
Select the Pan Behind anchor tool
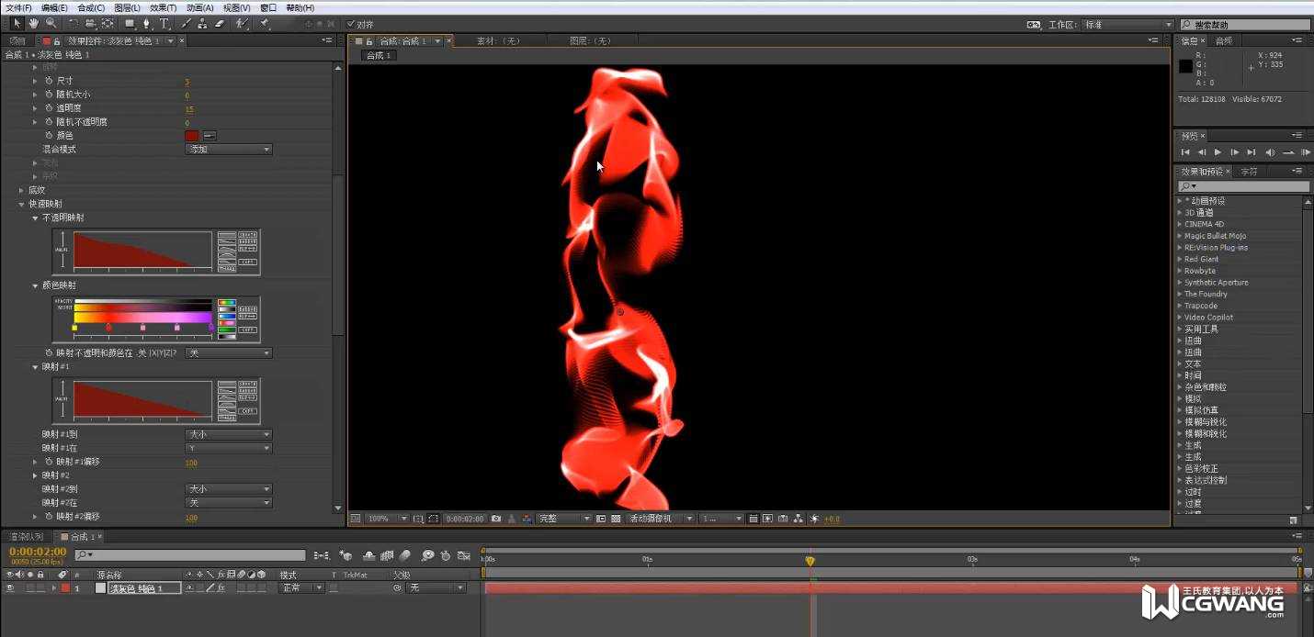[x=108, y=23]
